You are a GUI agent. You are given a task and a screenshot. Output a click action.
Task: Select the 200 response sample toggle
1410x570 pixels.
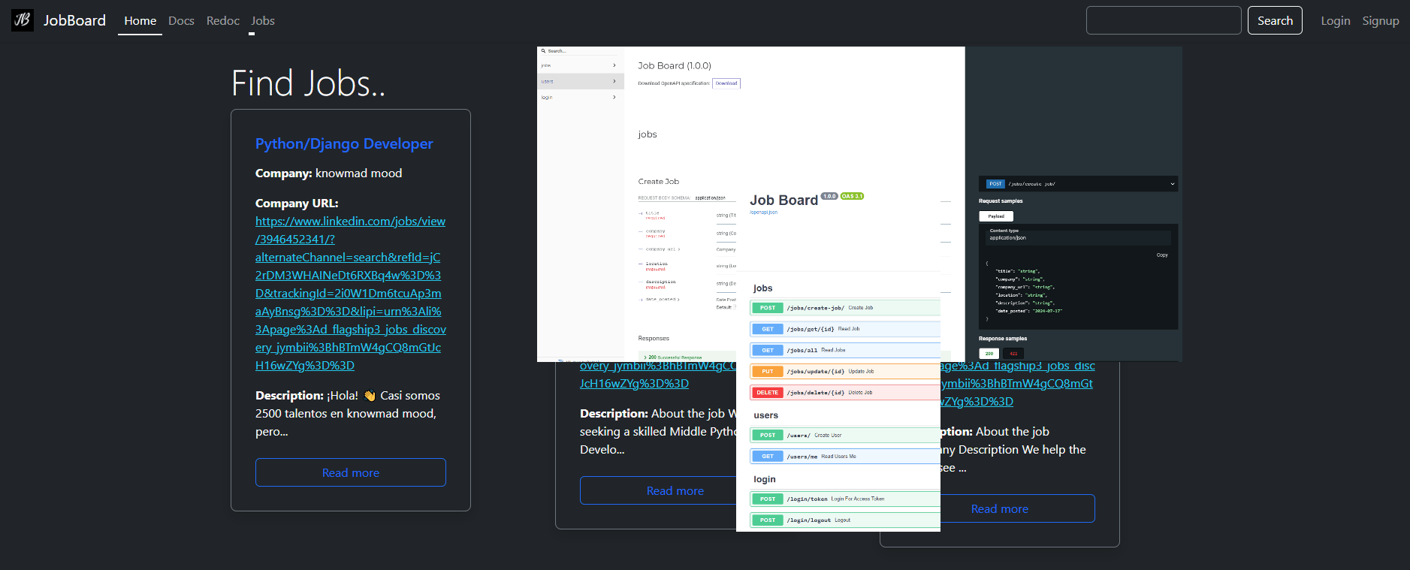click(989, 353)
